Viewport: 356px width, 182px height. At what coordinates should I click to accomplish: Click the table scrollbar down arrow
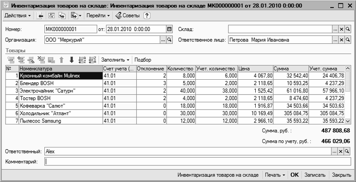tap(348, 121)
